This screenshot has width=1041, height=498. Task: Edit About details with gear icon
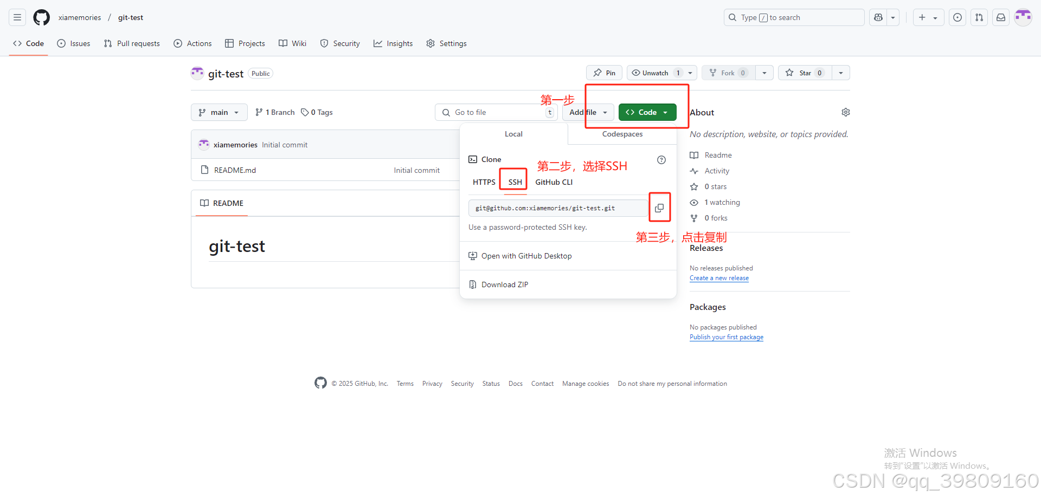846,112
